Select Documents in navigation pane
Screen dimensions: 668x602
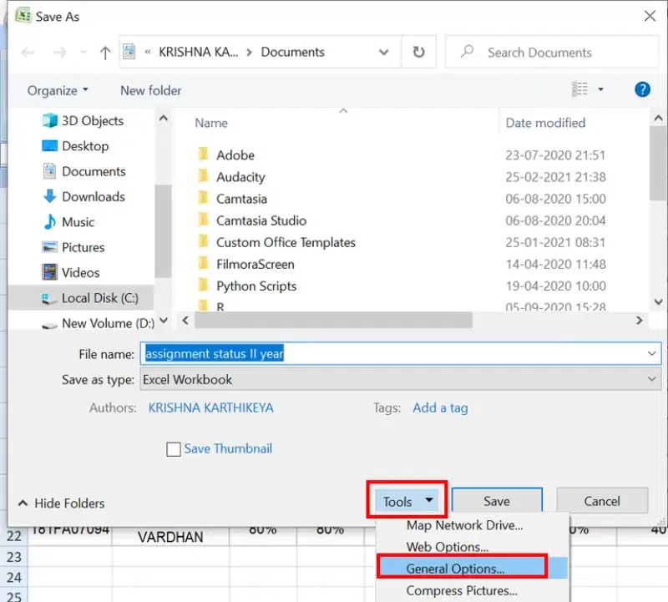point(84,171)
